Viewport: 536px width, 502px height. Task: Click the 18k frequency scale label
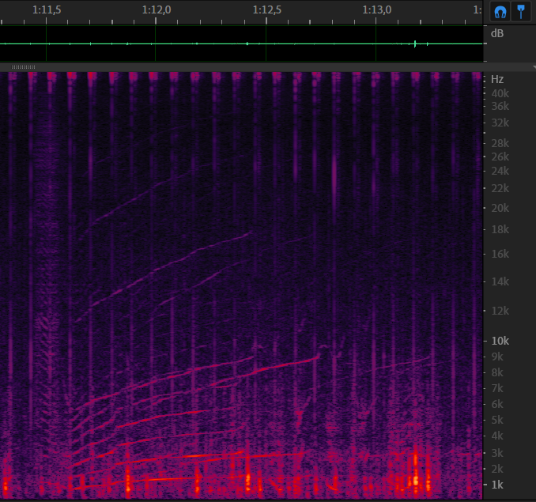point(500,229)
